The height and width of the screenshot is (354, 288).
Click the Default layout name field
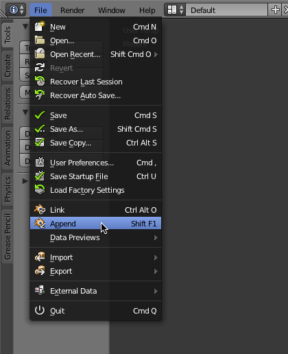click(x=226, y=10)
